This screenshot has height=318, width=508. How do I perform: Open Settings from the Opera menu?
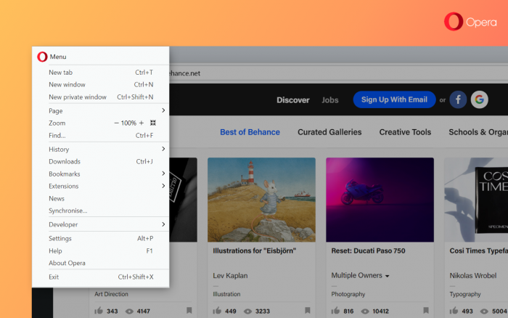pyautogui.click(x=60, y=238)
